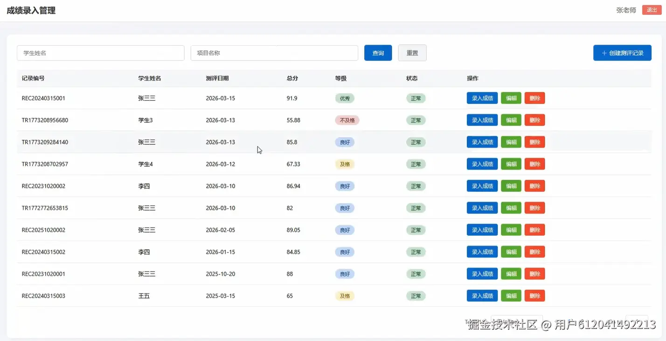Click the student name 学生3
666x341 pixels.
click(146, 120)
